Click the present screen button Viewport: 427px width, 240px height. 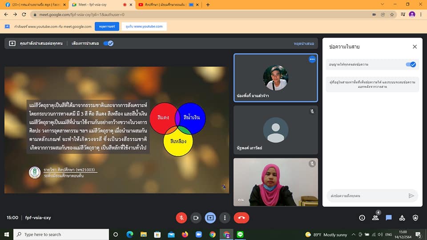click(x=210, y=218)
